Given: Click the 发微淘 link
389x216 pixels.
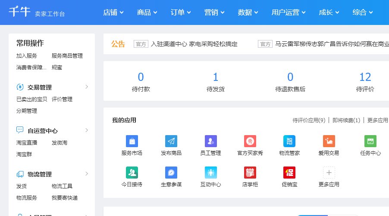Looking at the screenshot, I should 59,142.
